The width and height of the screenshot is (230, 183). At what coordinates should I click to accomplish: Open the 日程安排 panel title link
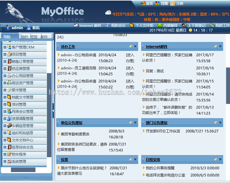pos(153,160)
